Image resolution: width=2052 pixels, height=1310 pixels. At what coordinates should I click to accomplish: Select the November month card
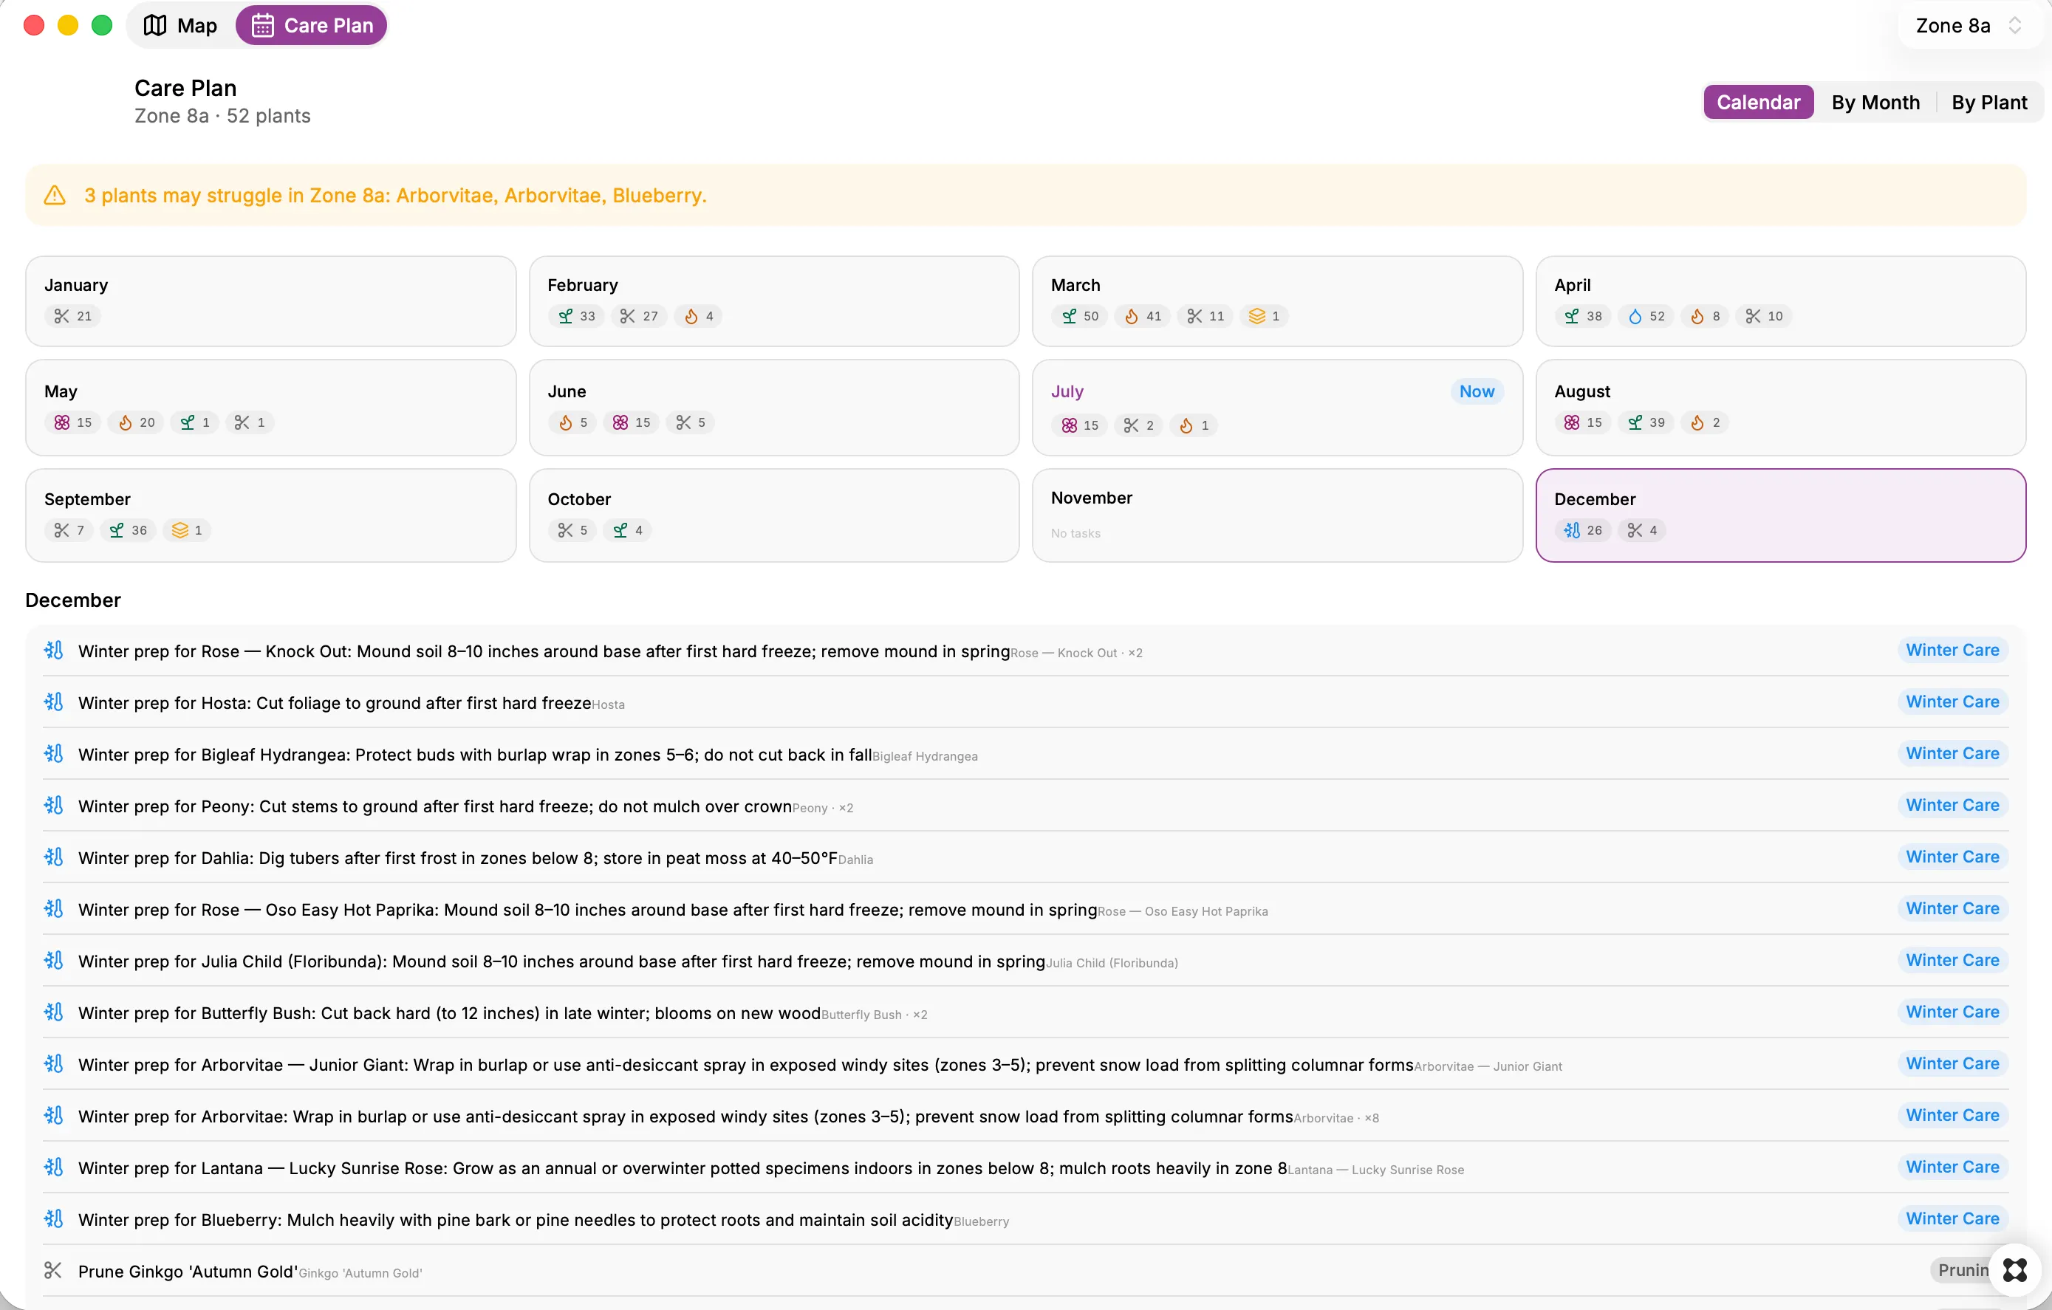1276,515
